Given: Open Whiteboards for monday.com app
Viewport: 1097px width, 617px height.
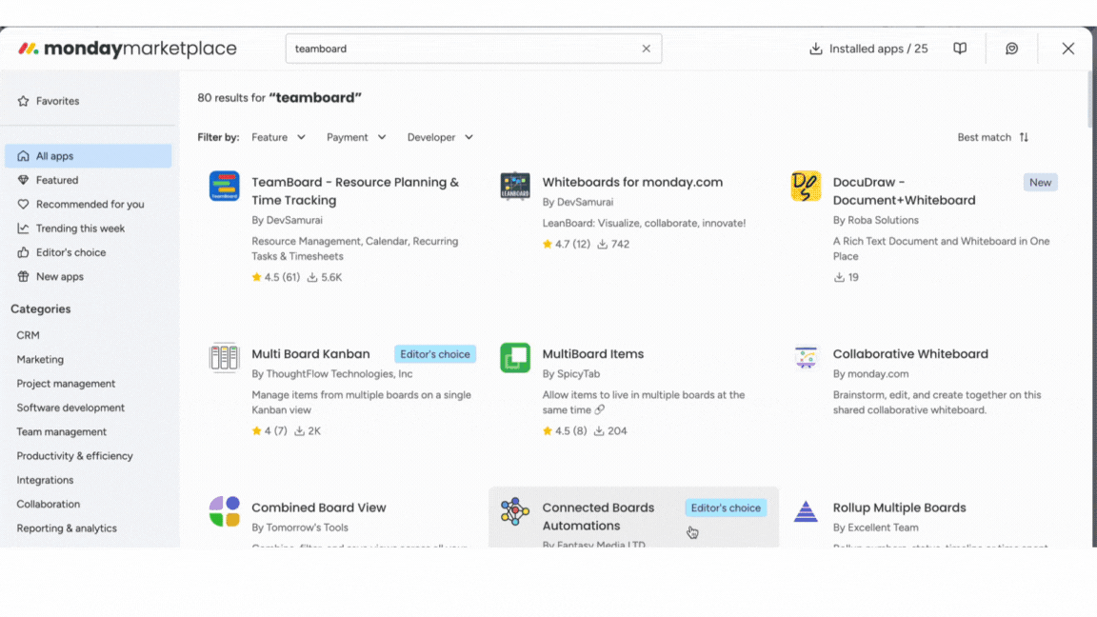Looking at the screenshot, I should 632,182.
